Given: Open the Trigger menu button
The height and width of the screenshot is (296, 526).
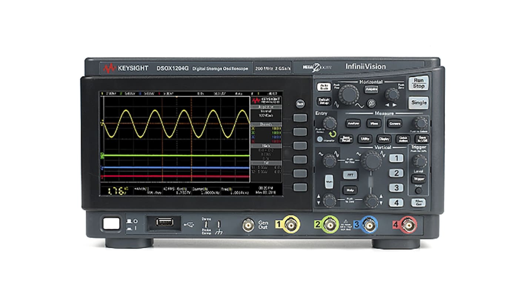Looking at the screenshot, I should [x=418, y=178].
